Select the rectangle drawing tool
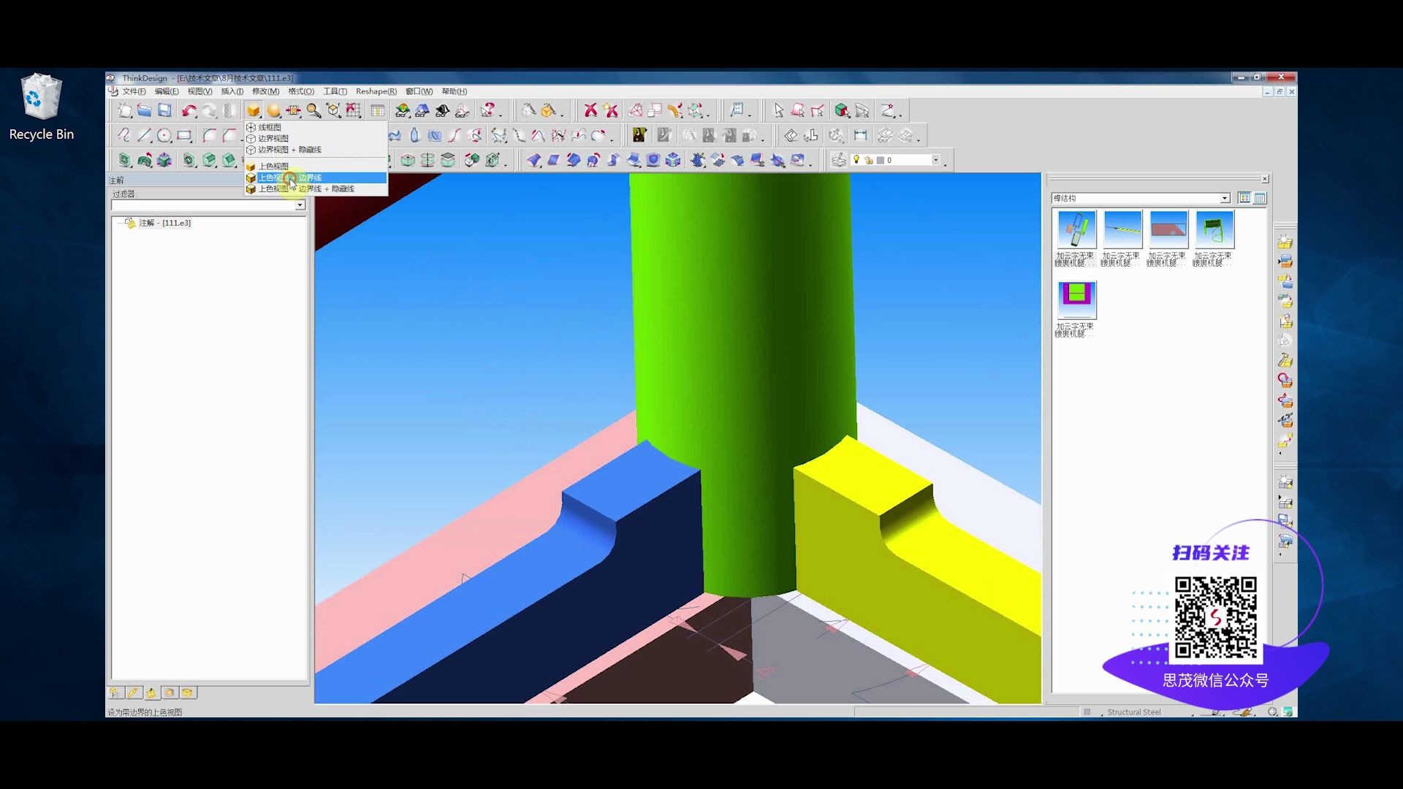Image resolution: width=1403 pixels, height=789 pixels. pyautogui.click(x=184, y=135)
